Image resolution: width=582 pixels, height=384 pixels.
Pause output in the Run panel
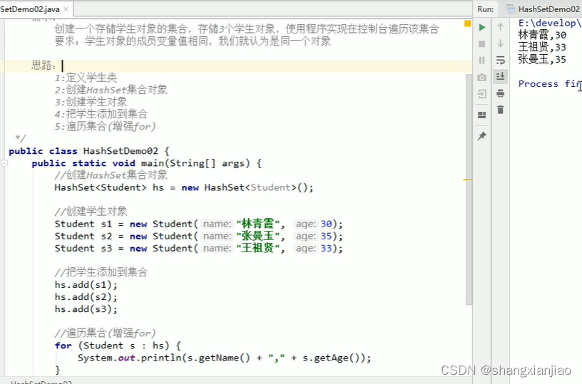pos(481,60)
